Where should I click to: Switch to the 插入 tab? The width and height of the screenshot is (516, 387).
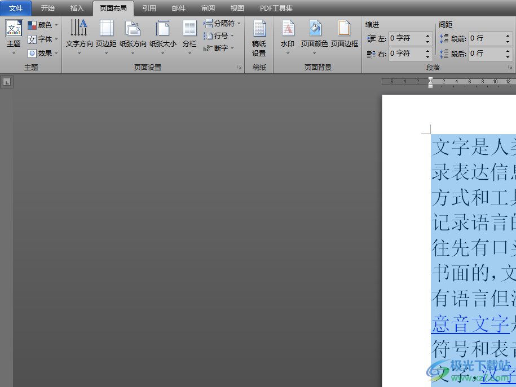77,8
